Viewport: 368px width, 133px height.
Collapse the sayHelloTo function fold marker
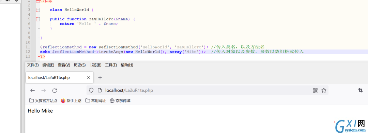(x=38, y=19)
